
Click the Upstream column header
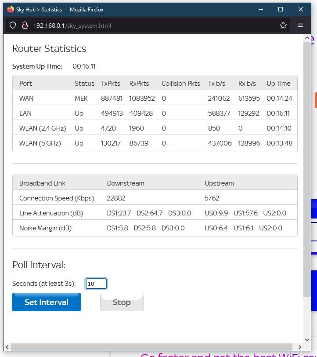219,183
